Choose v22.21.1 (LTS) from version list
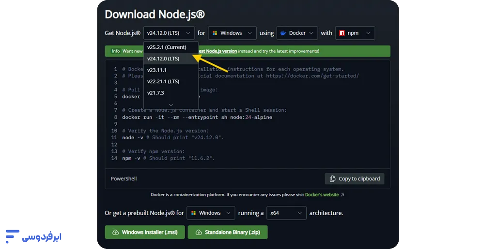The width and height of the screenshot is (496, 249). [171, 81]
